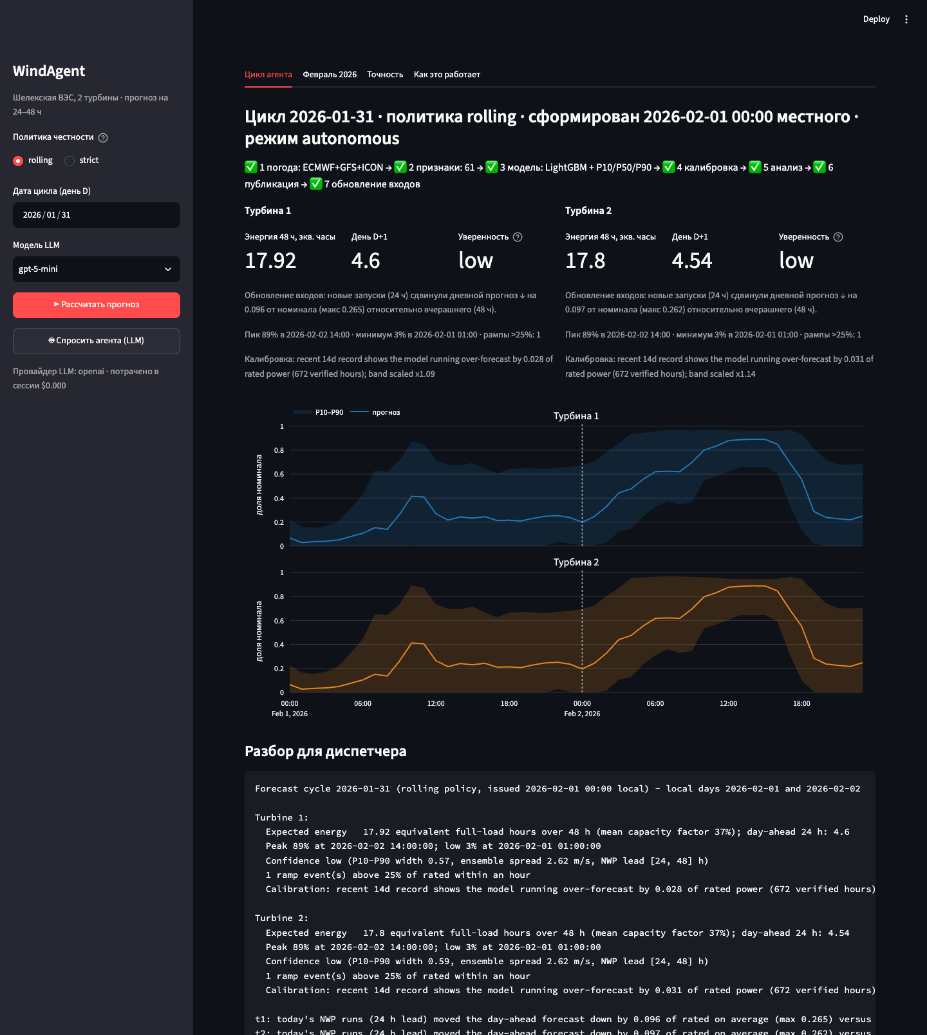Screen dimensions: 927x1035
Task: Click the date field 2026/01/31
Action: (x=97, y=215)
